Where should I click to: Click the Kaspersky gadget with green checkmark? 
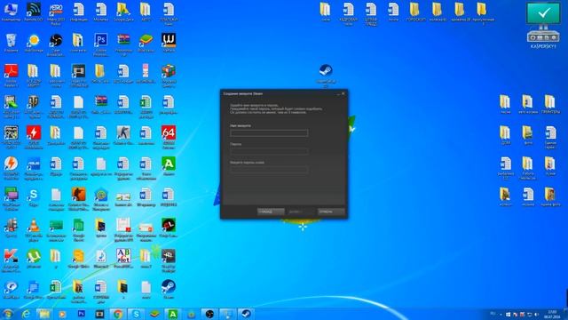[x=543, y=26]
